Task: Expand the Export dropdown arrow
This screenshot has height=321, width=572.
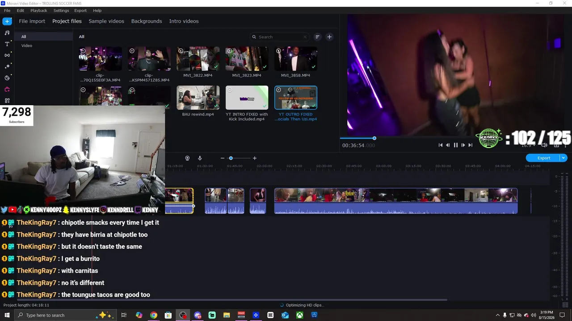Action: click(564, 158)
